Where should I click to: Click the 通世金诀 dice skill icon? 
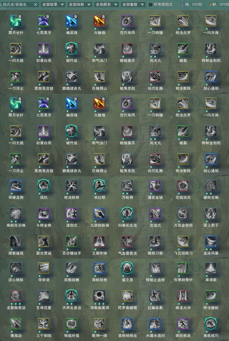(155, 186)
